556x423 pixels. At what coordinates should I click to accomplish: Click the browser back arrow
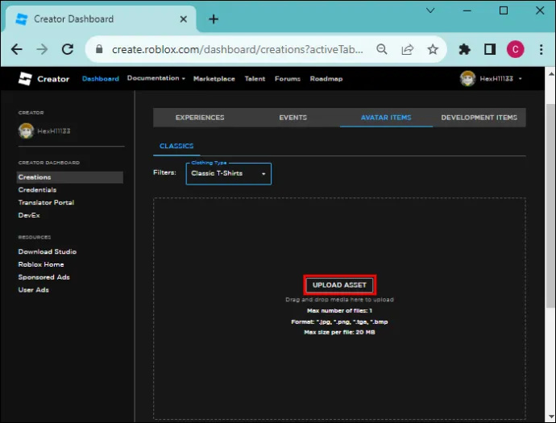point(17,49)
